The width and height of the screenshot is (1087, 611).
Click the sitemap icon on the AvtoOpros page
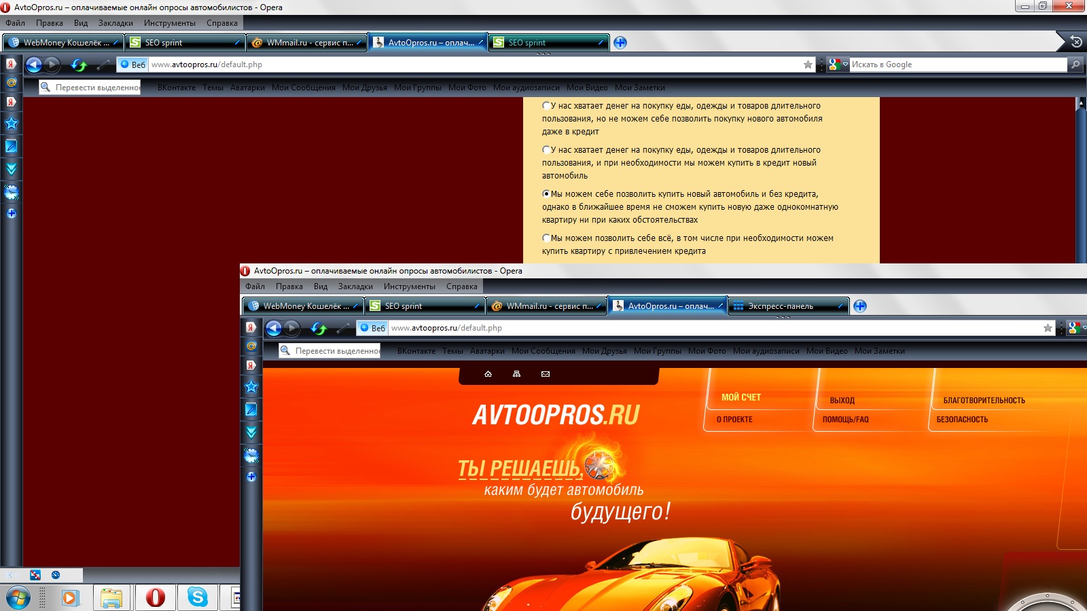pos(516,374)
